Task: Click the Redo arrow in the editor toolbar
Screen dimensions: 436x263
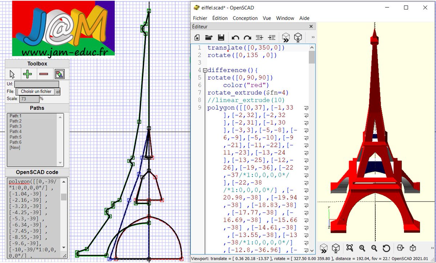Action: pyautogui.click(x=247, y=37)
